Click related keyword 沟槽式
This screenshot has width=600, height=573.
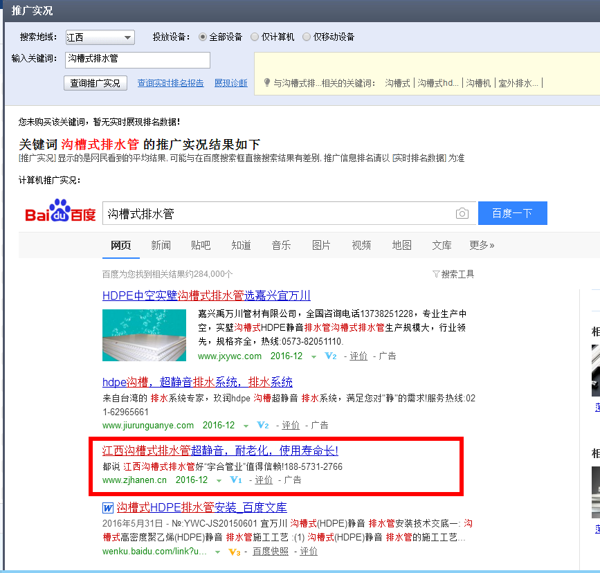397,83
